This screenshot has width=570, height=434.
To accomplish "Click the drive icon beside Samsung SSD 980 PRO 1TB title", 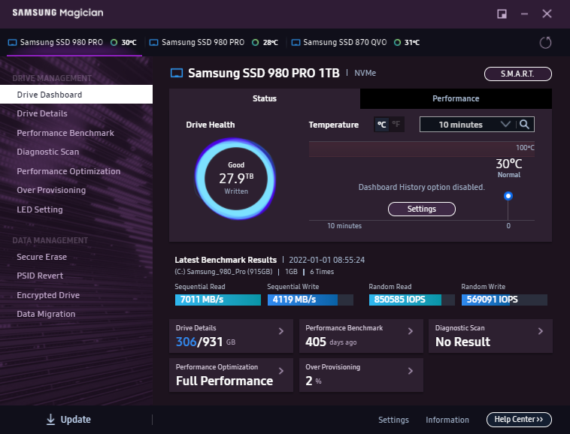I will (177, 74).
